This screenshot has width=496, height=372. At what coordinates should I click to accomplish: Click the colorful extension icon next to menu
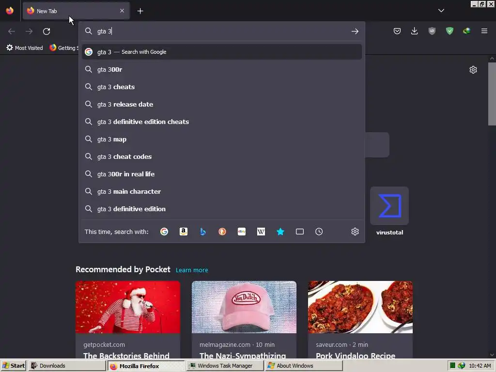coord(467,31)
